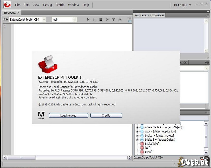Viewport: 211px width, 168px height.
Task: Click the small blue document view icon
Action: click(x=130, y=21)
